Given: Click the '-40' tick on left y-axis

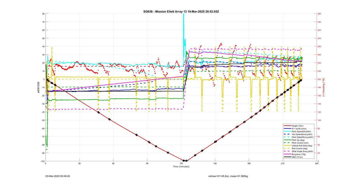Looking at the screenshot, I should click(43, 112).
